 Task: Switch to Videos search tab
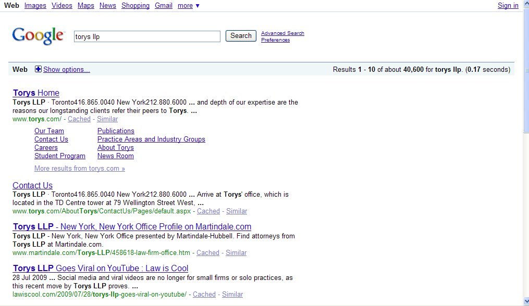(x=62, y=6)
